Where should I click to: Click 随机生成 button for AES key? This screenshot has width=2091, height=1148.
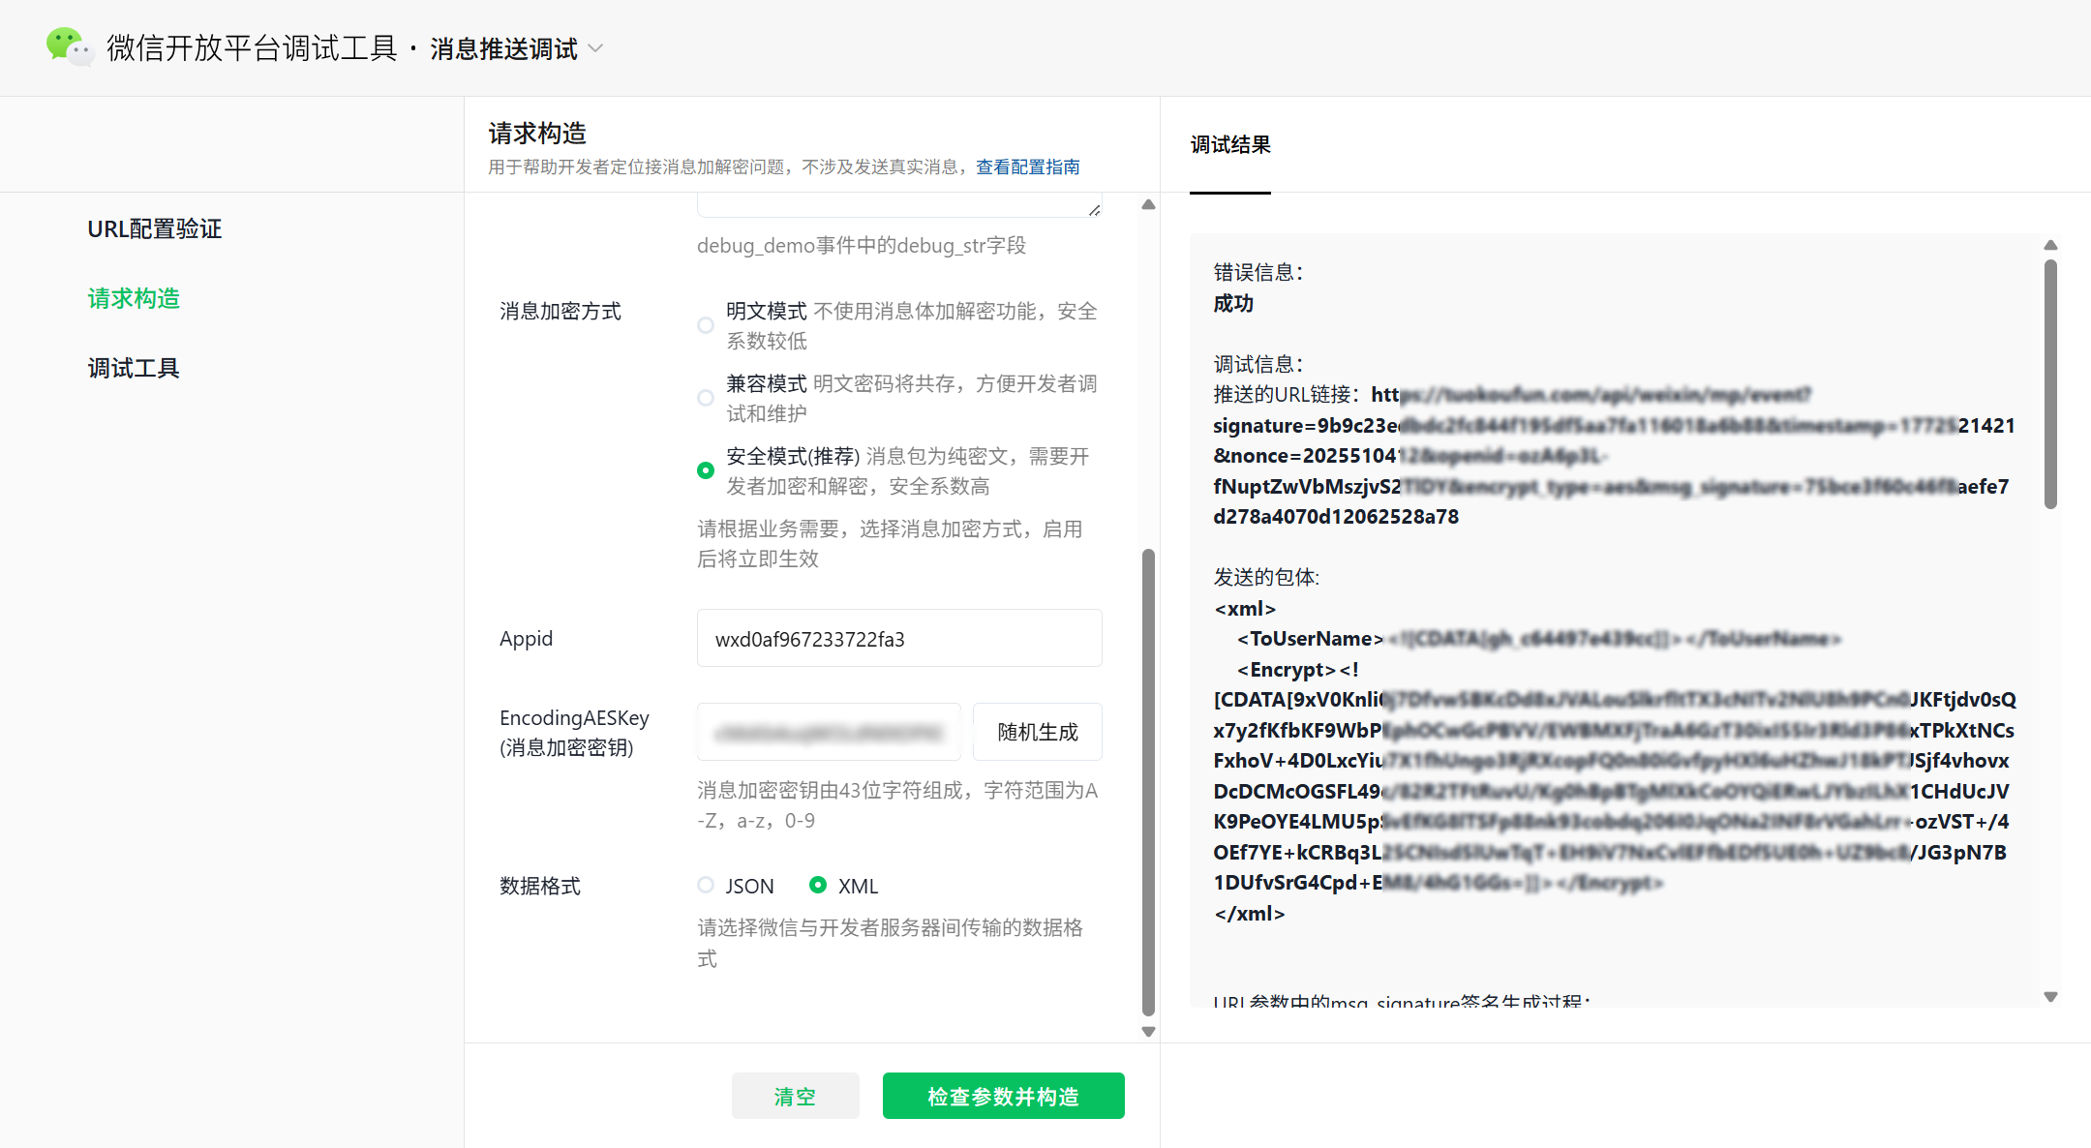point(1037,733)
